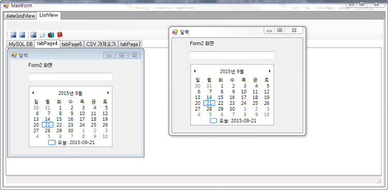This screenshot has width=388, height=190.
Task: Select the tabPage4 tab
Action: click(47, 43)
